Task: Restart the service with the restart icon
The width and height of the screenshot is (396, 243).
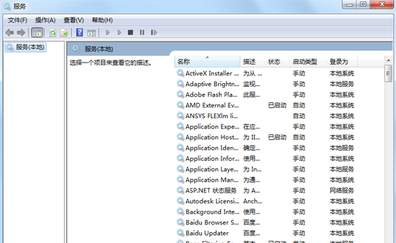Action: 153,33
